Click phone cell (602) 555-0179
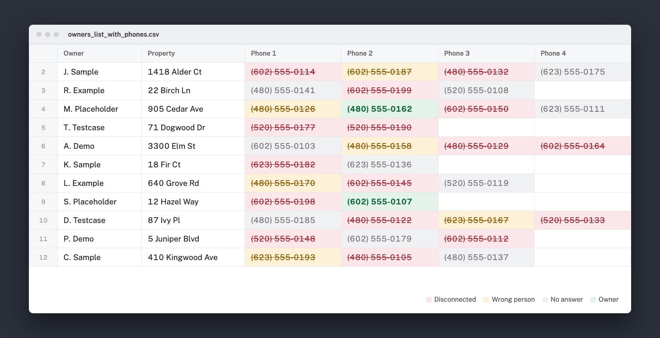 pos(389,239)
